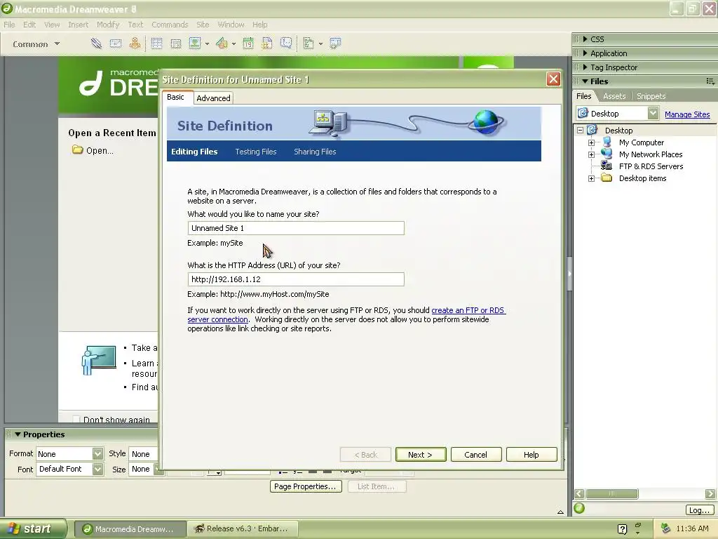Switch to the Advanced tab in dialog
This screenshot has width=718, height=539.
(x=213, y=98)
